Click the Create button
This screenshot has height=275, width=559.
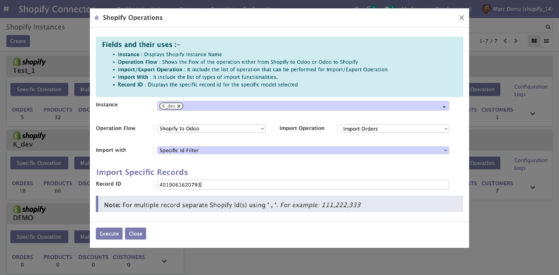click(x=18, y=41)
